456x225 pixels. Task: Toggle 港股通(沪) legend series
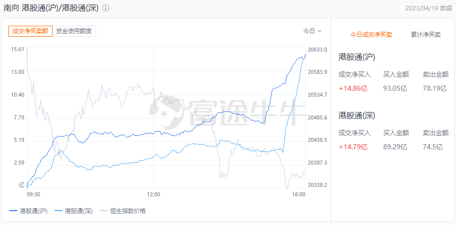click(28, 211)
